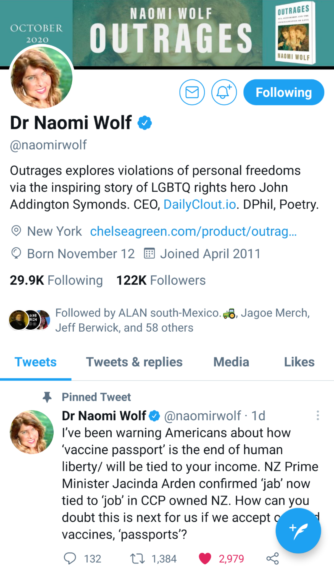
Task: Select the Tweets tab
Action: click(36, 362)
